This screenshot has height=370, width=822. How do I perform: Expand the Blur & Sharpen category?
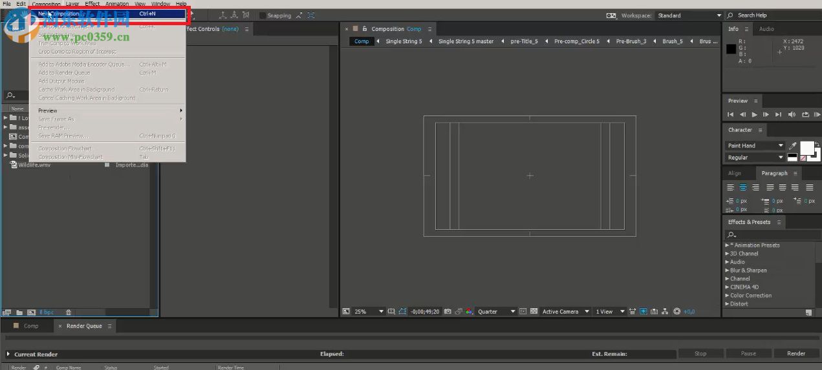pos(727,271)
